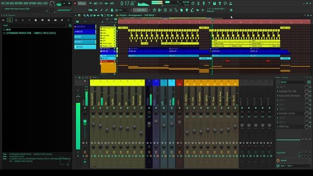This screenshot has height=176, width=313.
Task: Select the playlist playback speaker tool
Action: point(112,15)
